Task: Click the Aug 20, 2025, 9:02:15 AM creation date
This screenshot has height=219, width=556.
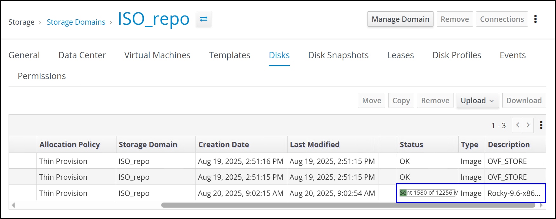Action: tap(241, 193)
